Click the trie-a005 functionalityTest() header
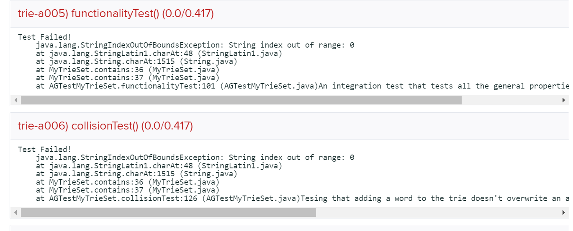The width and height of the screenshot is (573, 231). (x=116, y=14)
